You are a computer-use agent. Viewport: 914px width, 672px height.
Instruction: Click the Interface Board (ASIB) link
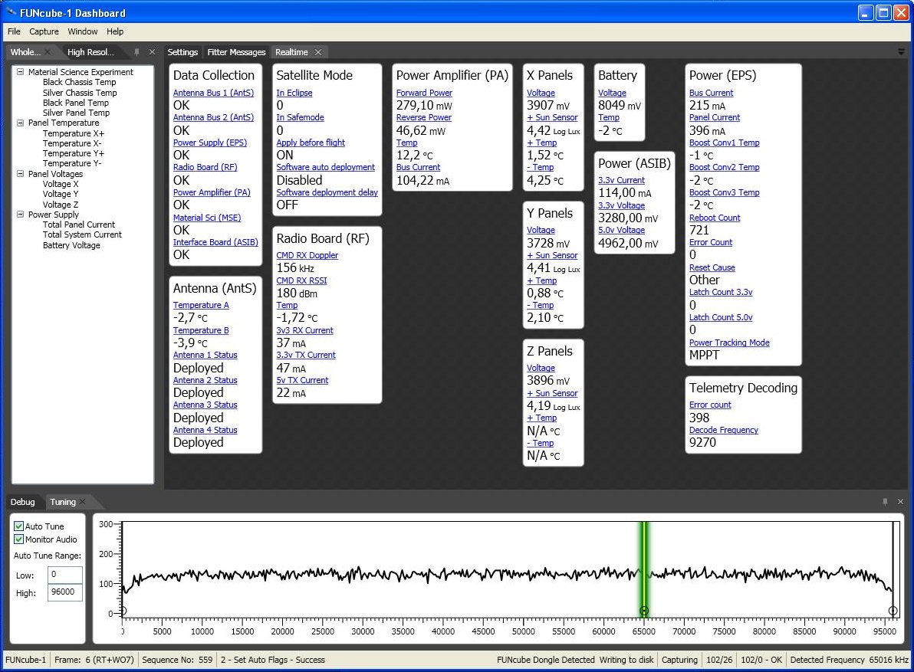click(x=215, y=242)
